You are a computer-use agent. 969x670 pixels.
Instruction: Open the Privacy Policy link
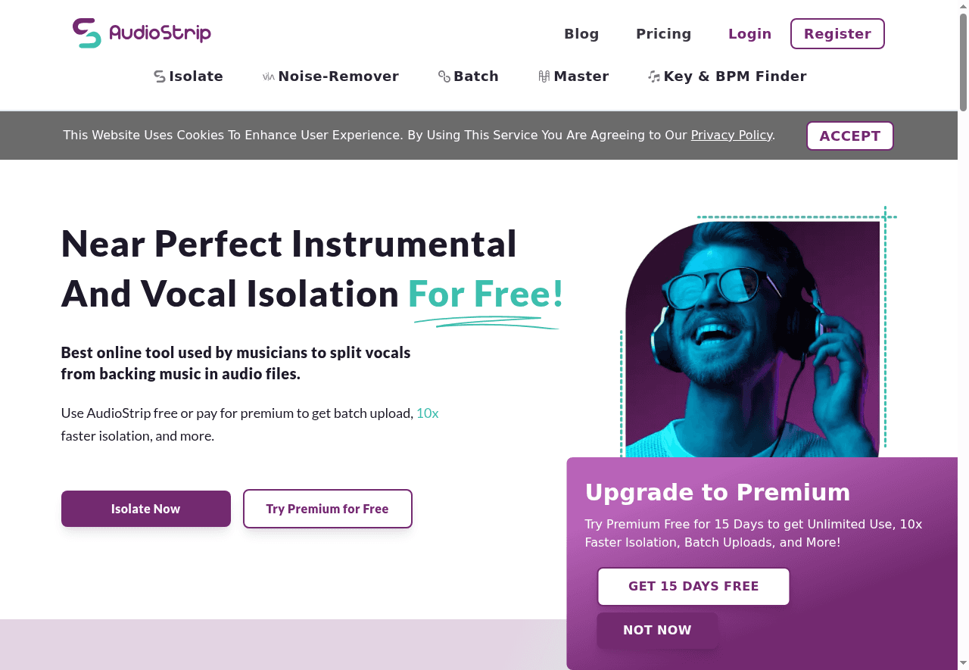point(731,136)
